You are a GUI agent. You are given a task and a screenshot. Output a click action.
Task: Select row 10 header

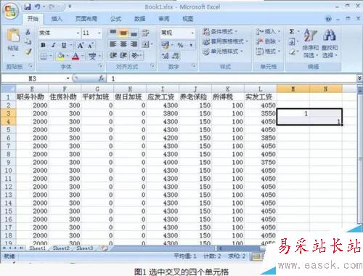(8, 170)
